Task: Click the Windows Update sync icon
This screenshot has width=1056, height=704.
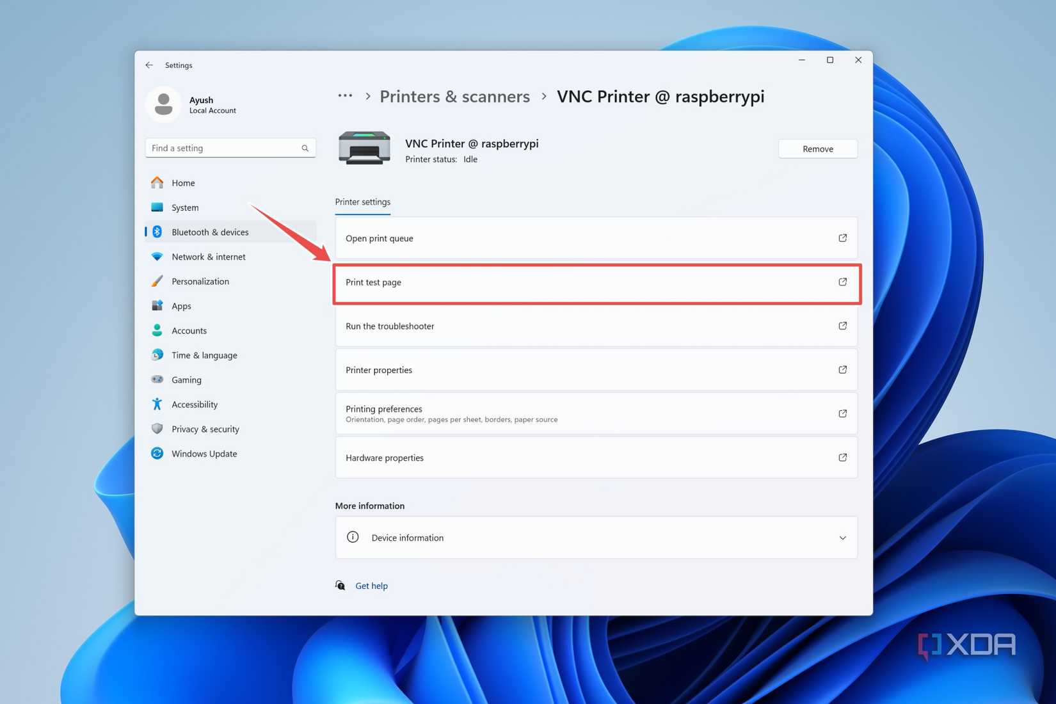Action: coord(157,453)
